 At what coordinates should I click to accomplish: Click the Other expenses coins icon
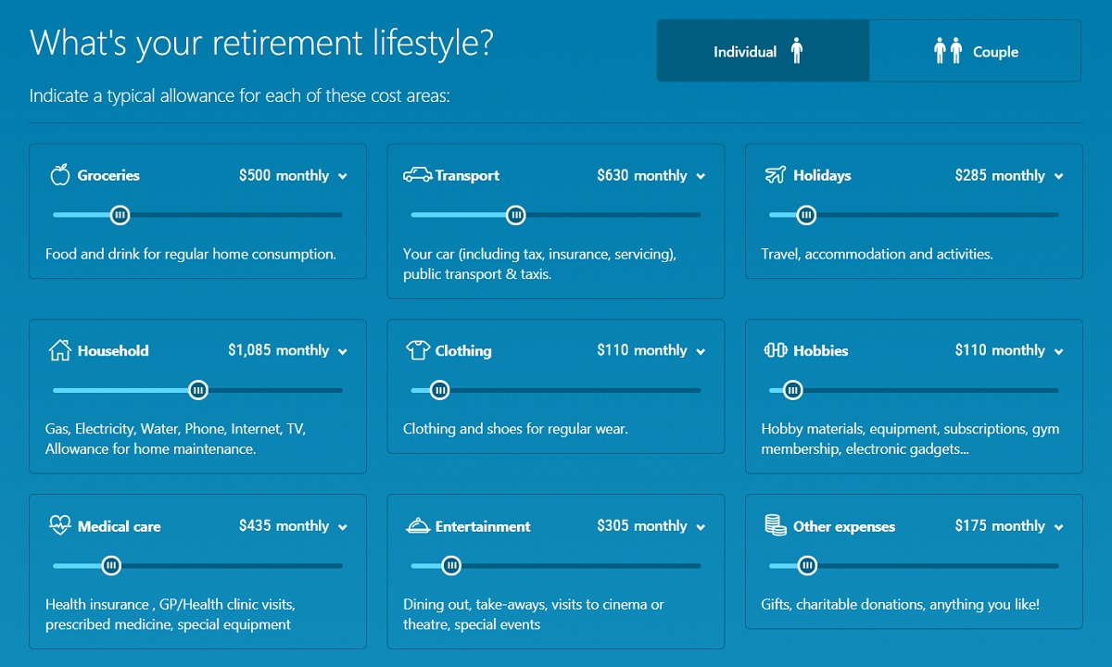pos(776,525)
